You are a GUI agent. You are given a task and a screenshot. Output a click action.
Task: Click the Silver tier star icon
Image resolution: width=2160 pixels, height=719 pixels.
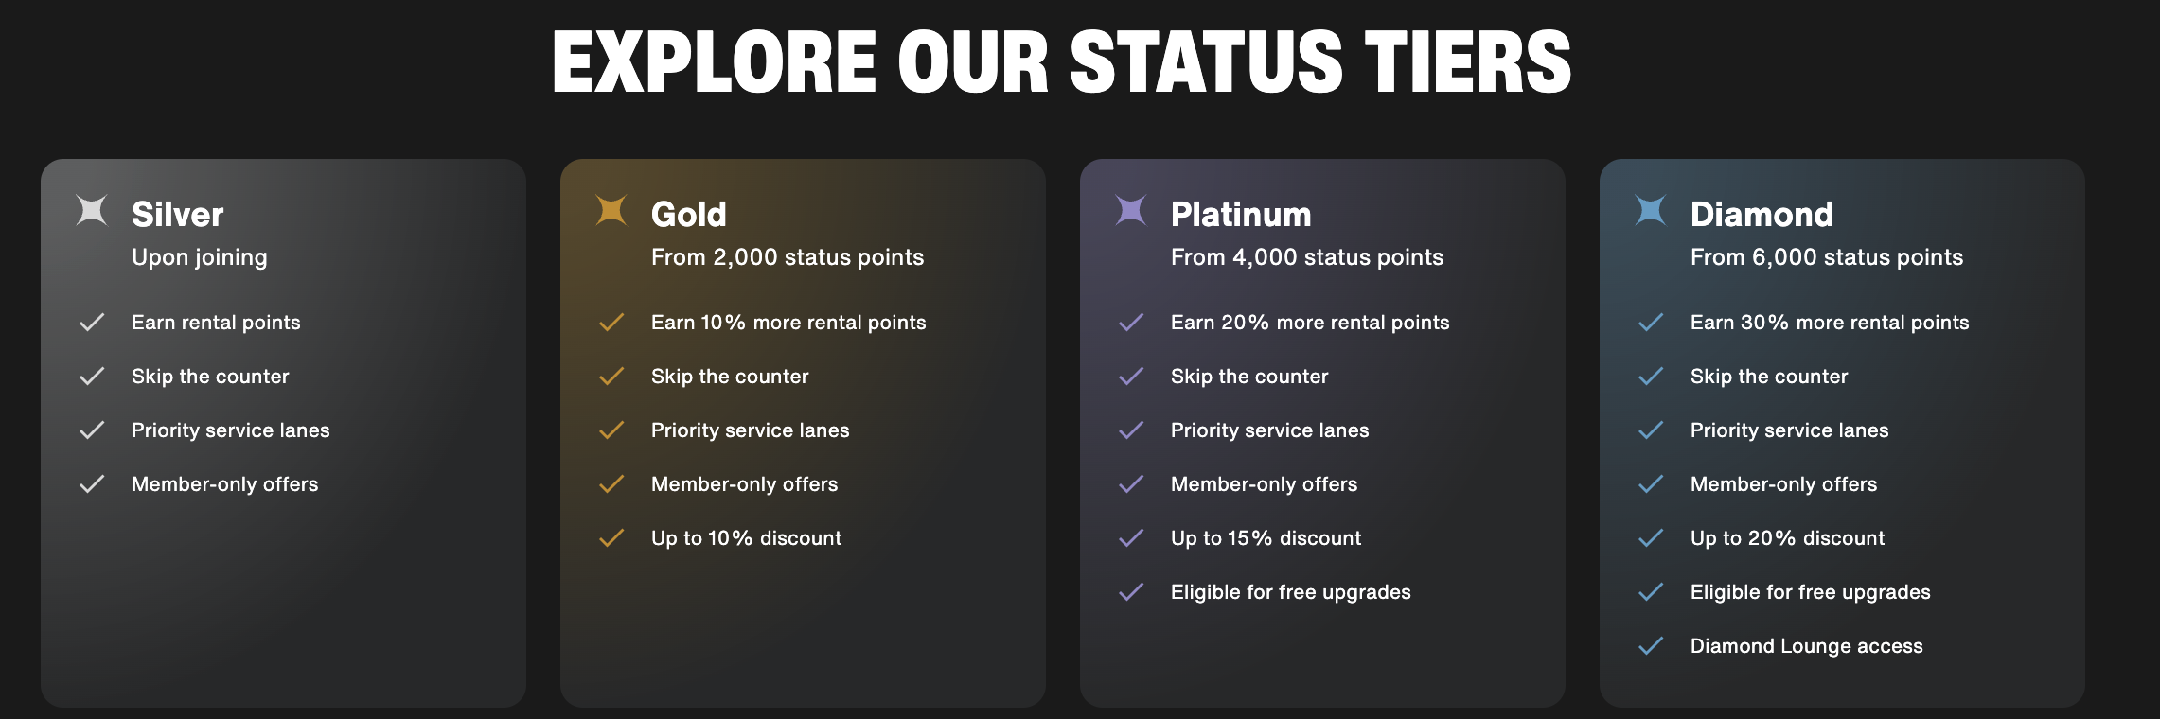coord(92,210)
